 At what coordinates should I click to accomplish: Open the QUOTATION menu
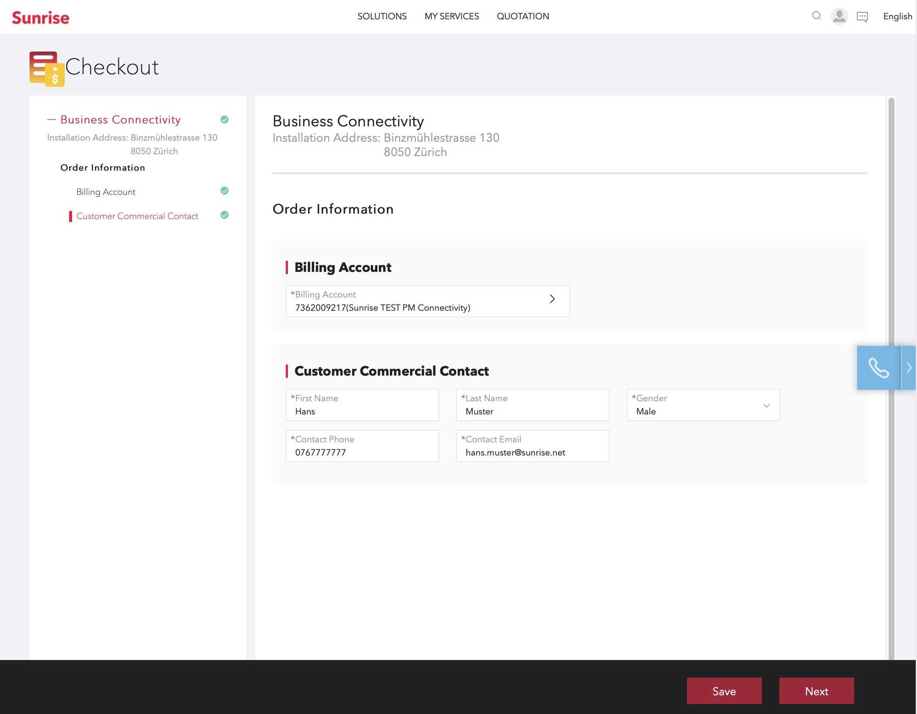click(x=523, y=17)
